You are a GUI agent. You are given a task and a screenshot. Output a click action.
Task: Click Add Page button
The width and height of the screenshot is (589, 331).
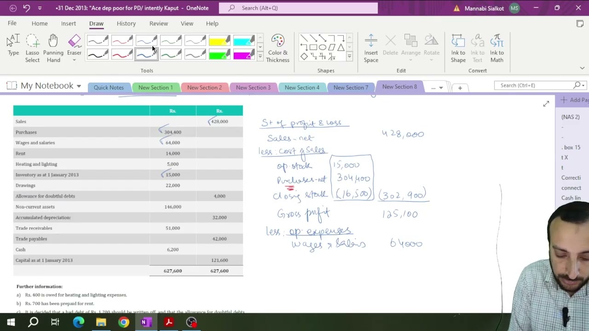[574, 100]
